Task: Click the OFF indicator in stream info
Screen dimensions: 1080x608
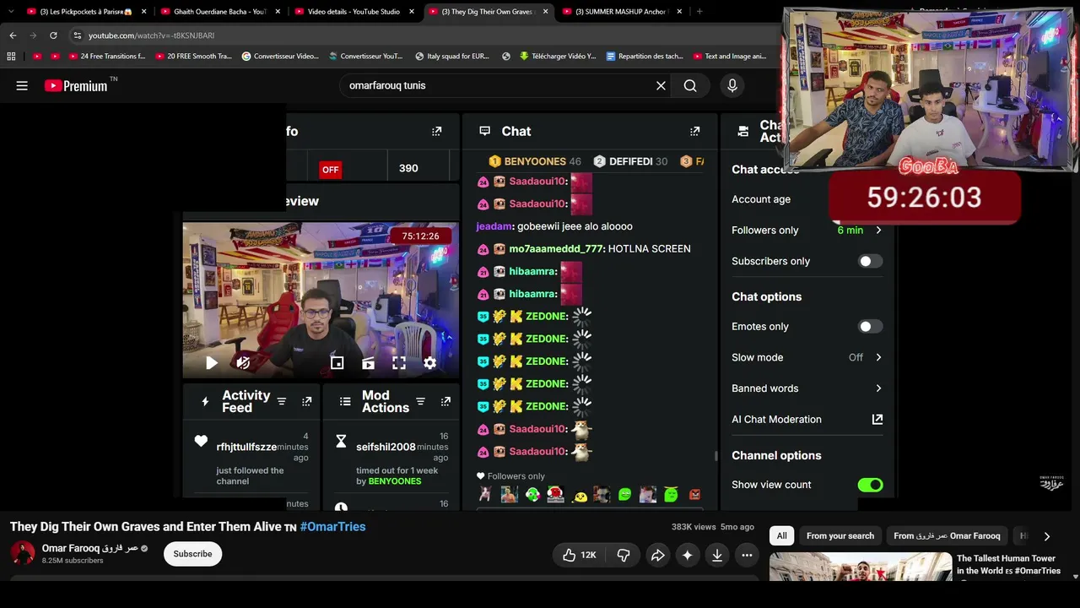Action: pos(330,170)
